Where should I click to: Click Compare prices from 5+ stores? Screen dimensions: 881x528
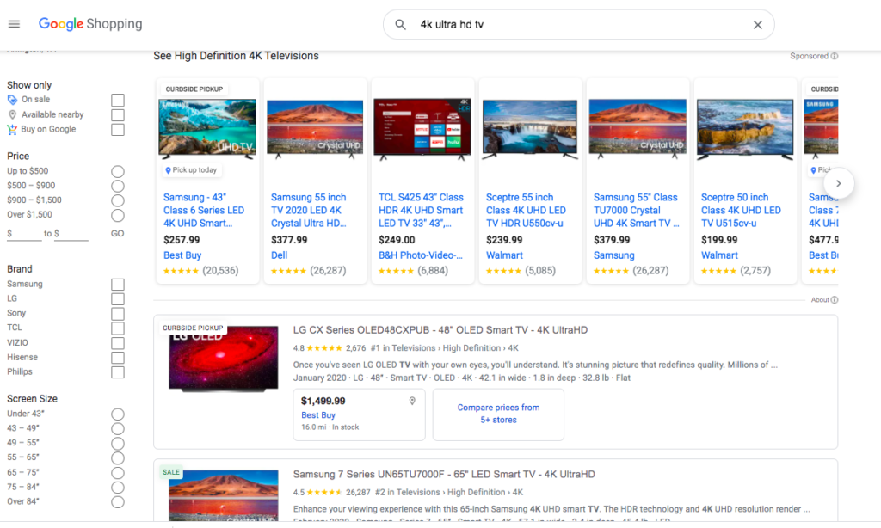click(x=498, y=414)
